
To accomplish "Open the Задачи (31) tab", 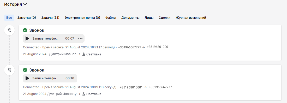I will click(50, 18).
